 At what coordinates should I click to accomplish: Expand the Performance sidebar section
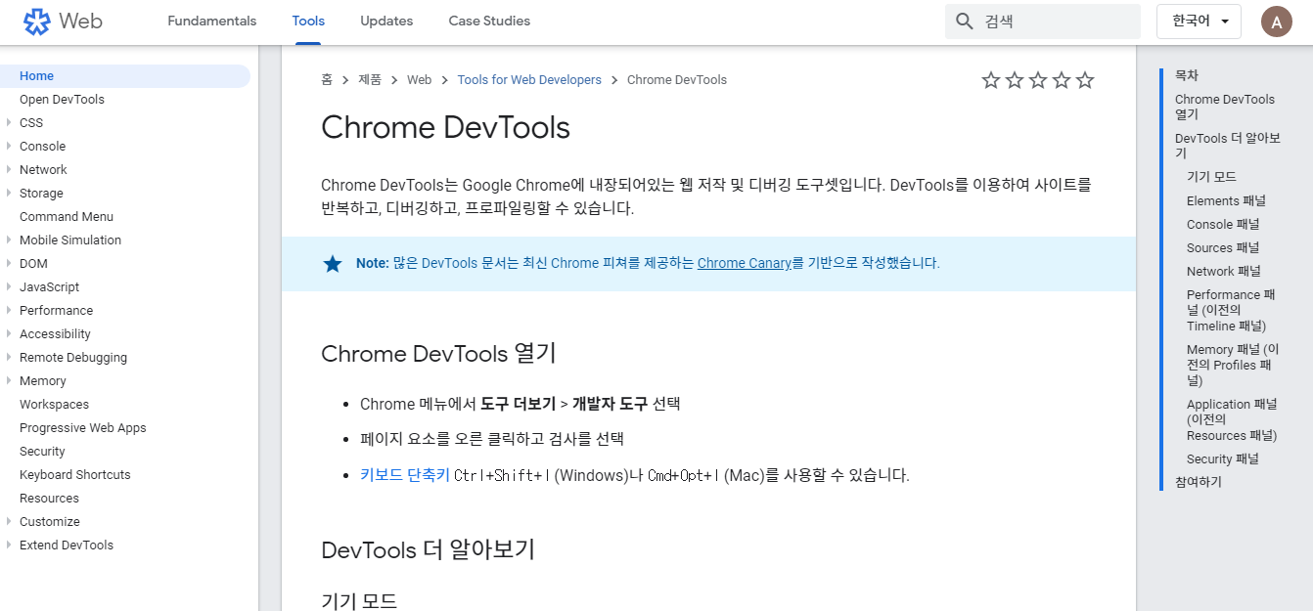click(x=9, y=311)
